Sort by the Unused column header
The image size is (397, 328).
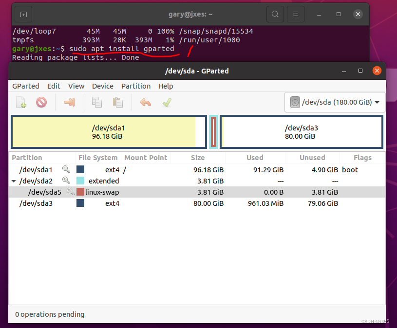point(312,158)
